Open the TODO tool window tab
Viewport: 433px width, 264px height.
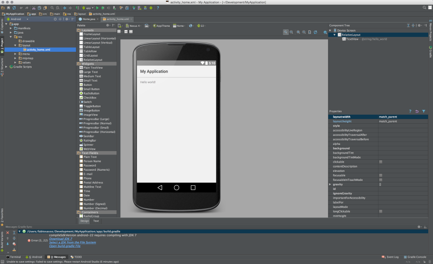click(x=76, y=257)
